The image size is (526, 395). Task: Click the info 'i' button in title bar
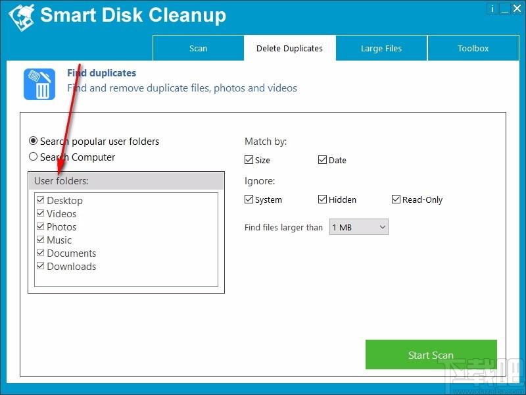click(x=492, y=9)
